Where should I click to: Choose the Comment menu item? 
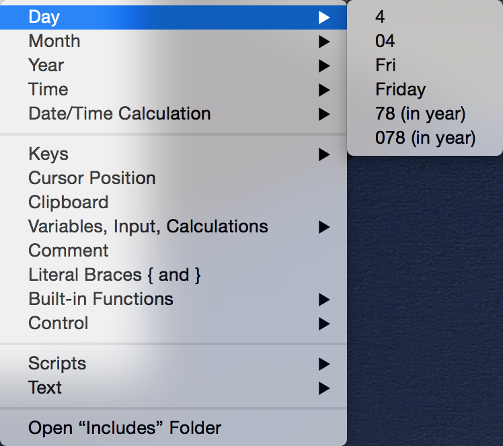click(173, 251)
